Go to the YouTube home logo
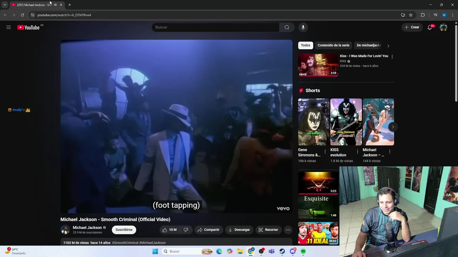Viewport: 458px width, 257px height. point(28,27)
